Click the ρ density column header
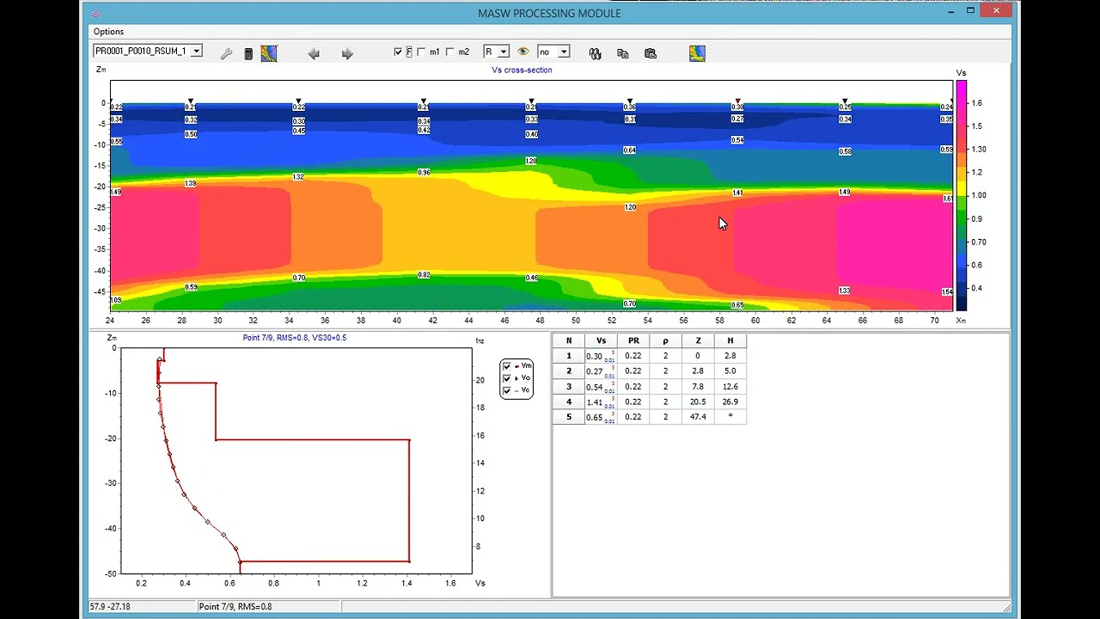The image size is (1100, 619). 665,340
